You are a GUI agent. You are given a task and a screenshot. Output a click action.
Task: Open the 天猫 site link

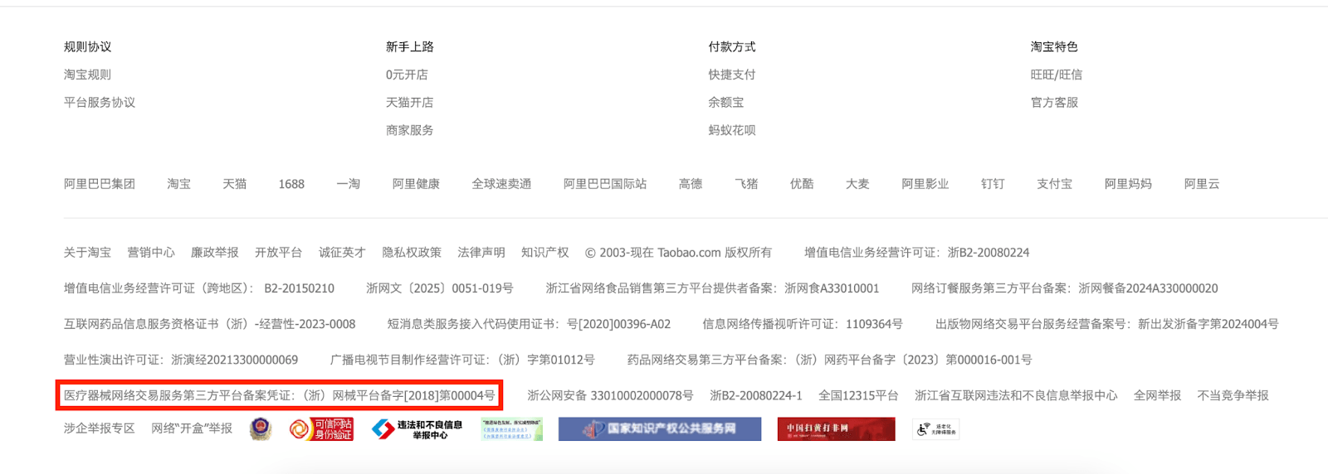(235, 184)
